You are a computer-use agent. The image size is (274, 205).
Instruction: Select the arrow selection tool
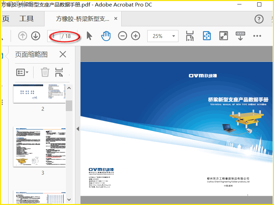[x=89, y=36]
